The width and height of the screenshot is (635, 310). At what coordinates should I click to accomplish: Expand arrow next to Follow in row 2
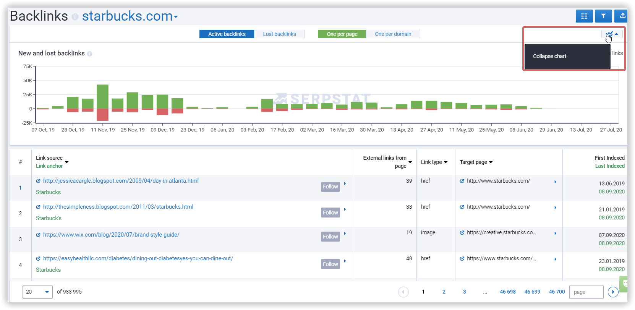pyautogui.click(x=345, y=209)
